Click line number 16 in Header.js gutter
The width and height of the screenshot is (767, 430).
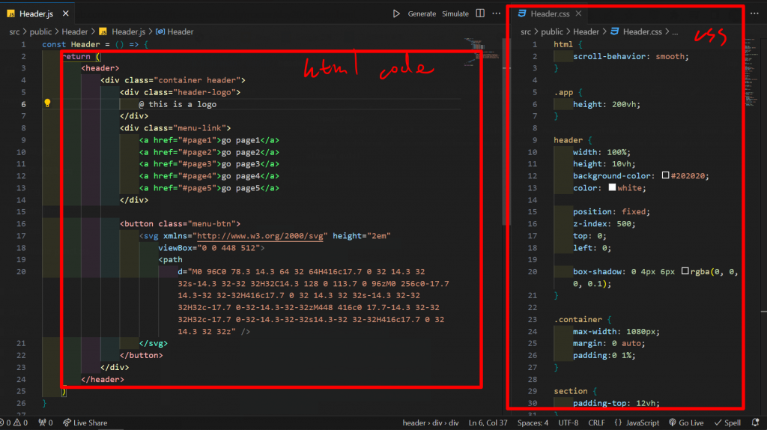coord(21,223)
